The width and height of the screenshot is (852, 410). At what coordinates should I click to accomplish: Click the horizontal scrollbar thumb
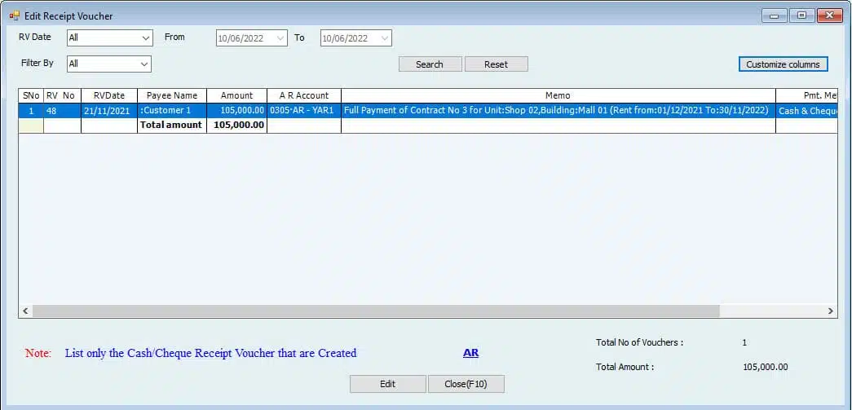point(376,311)
